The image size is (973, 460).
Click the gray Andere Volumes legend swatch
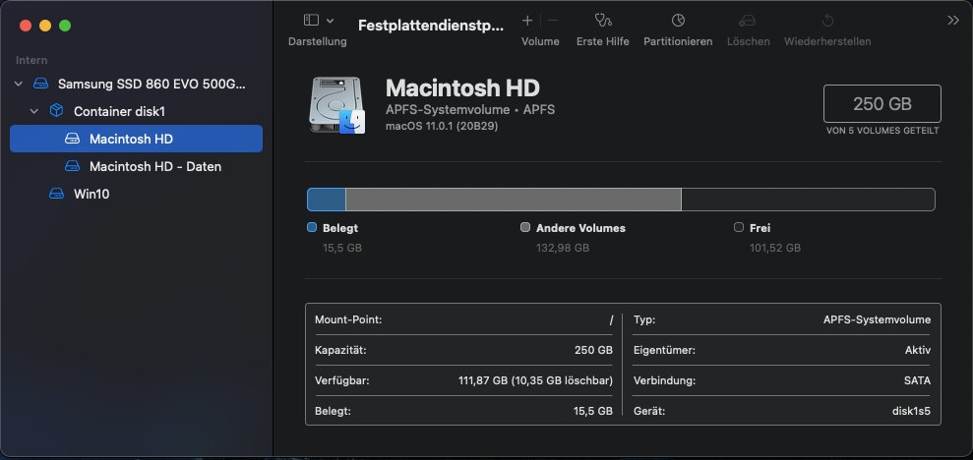[525, 227]
